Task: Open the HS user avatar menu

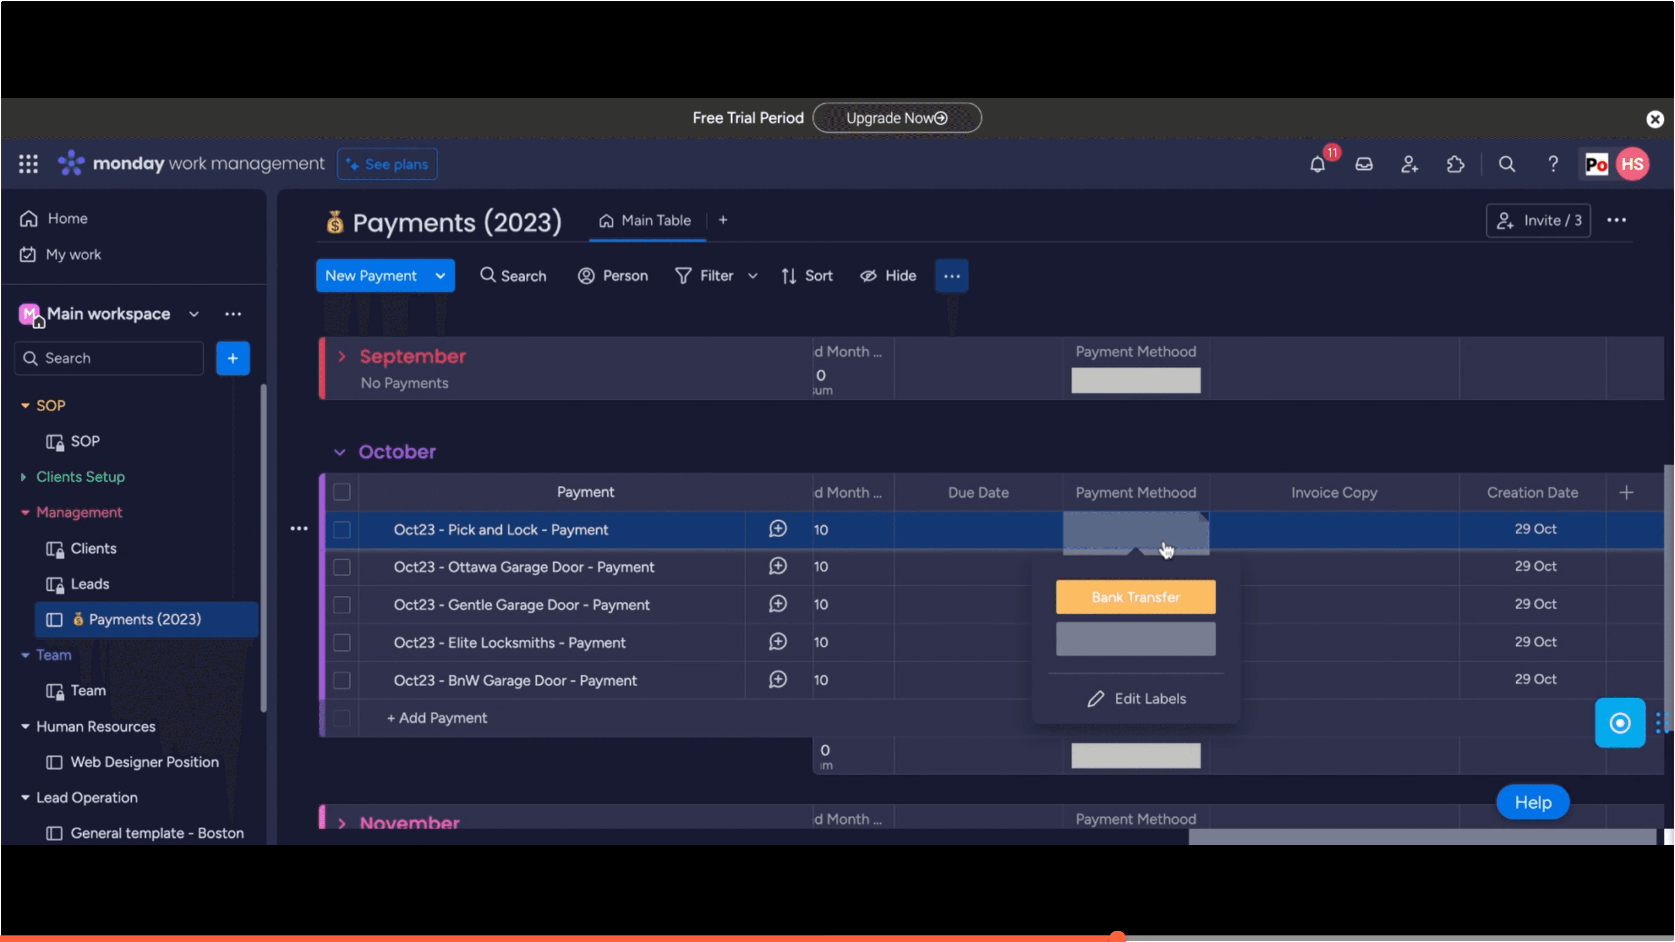Action: [1632, 164]
